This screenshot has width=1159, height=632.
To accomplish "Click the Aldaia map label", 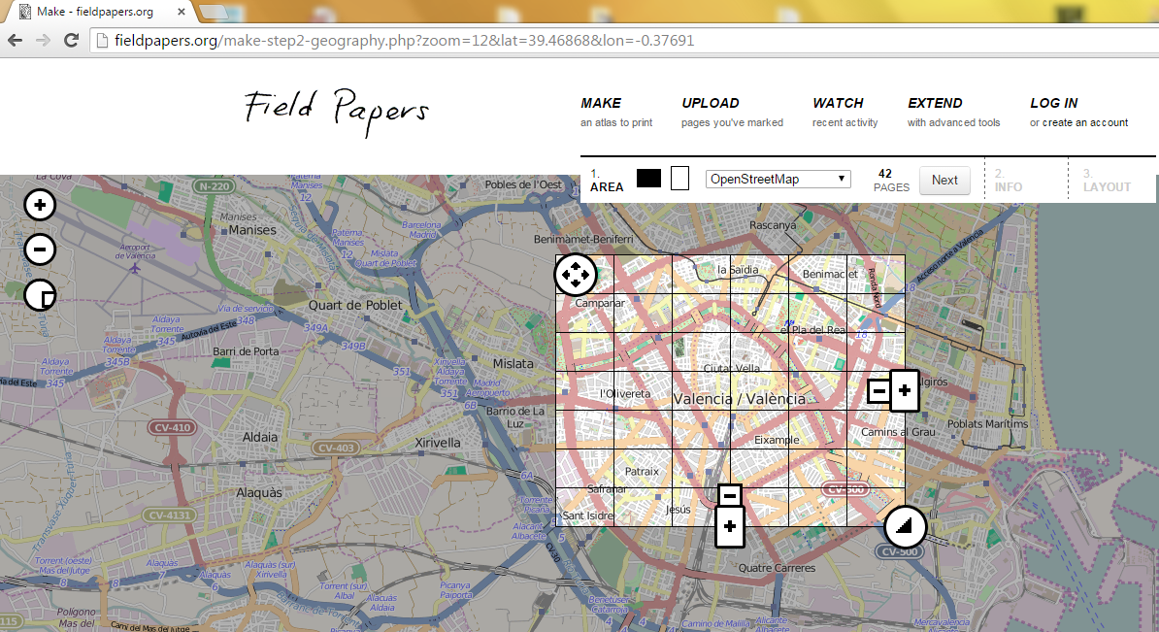I will pos(260,437).
